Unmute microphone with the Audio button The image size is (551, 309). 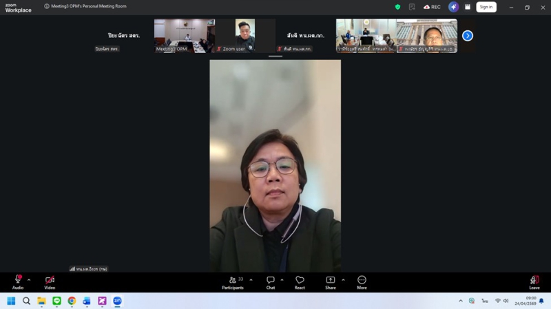(18, 281)
